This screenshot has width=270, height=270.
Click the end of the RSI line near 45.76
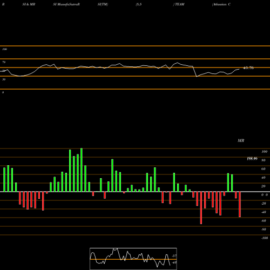(x=239, y=69)
